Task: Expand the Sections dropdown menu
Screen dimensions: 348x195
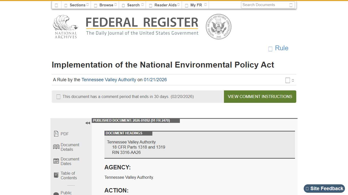Action: pyautogui.click(x=76, y=5)
